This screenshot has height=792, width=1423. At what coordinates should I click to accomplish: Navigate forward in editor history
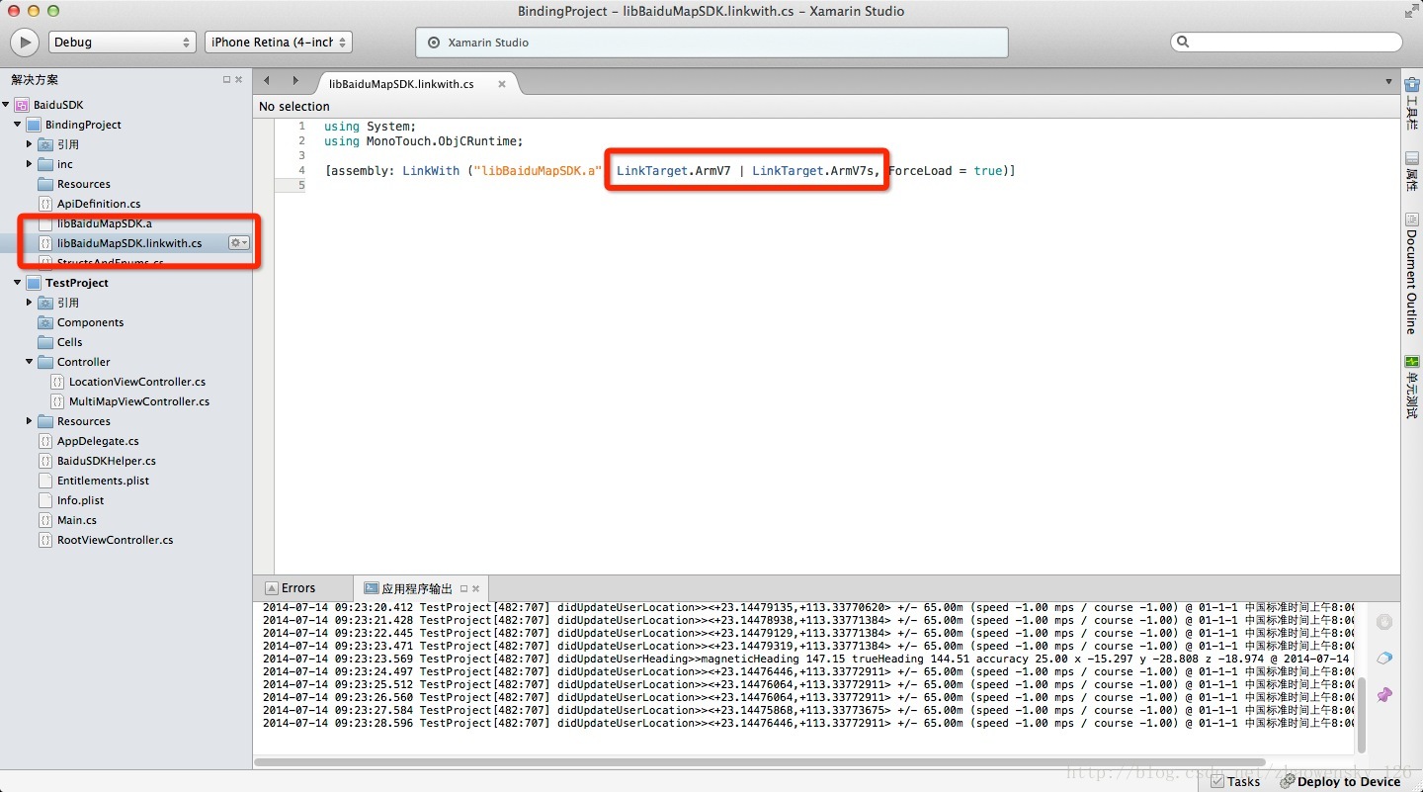click(294, 81)
